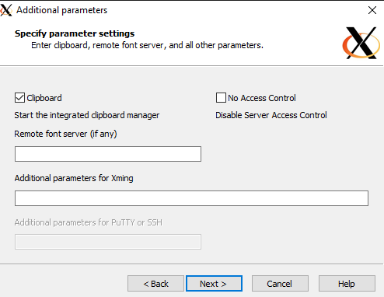Uncheck the Clipboard checkbox
The image size is (384, 297).
click(19, 98)
